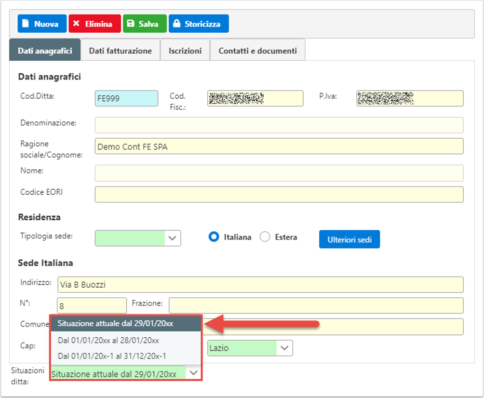Click the Ulteriori sedi button
484x398 pixels.
point(349,239)
